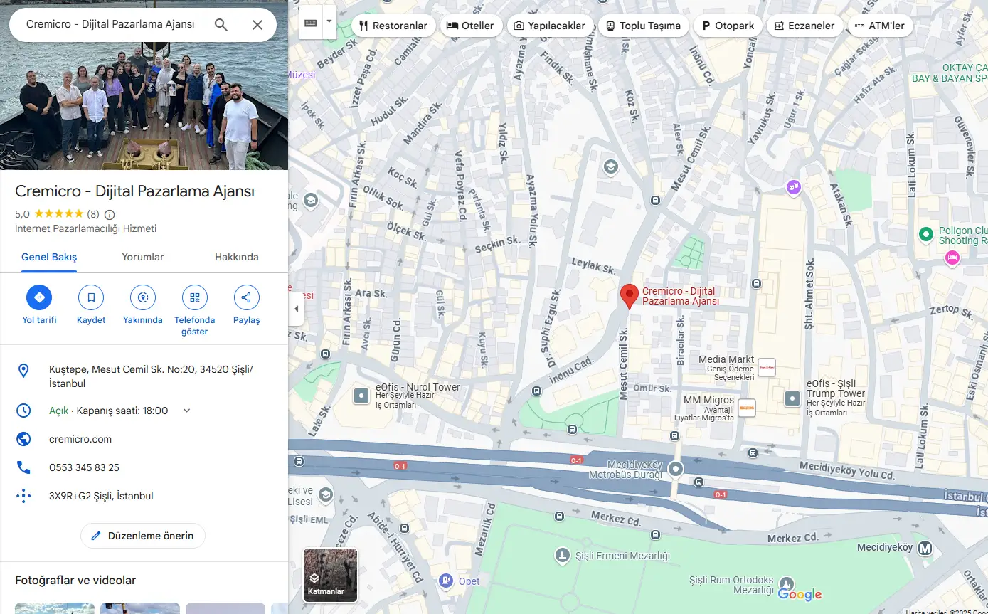Click the Paylaş share icon
Image resolution: width=988 pixels, height=614 pixels.
247,297
